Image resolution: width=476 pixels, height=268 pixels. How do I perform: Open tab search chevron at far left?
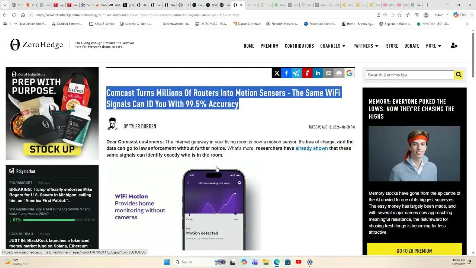[x=5, y=5]
